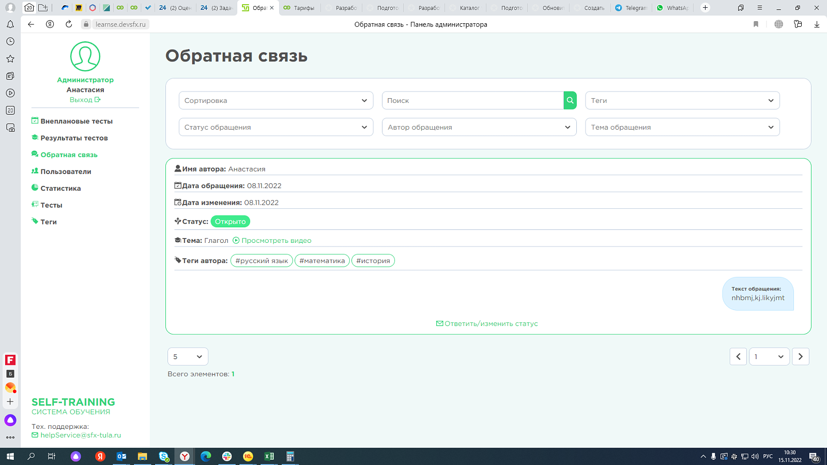Click the administrator avatar icon
827x465 pixels.
85,56
